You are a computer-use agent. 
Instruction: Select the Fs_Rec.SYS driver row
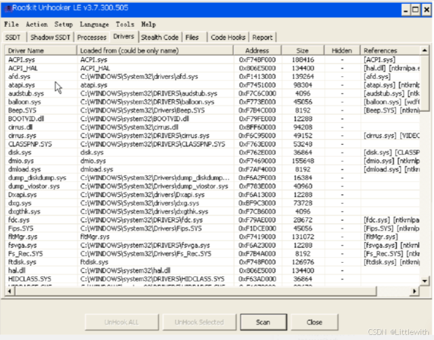[x=212, y=253]
